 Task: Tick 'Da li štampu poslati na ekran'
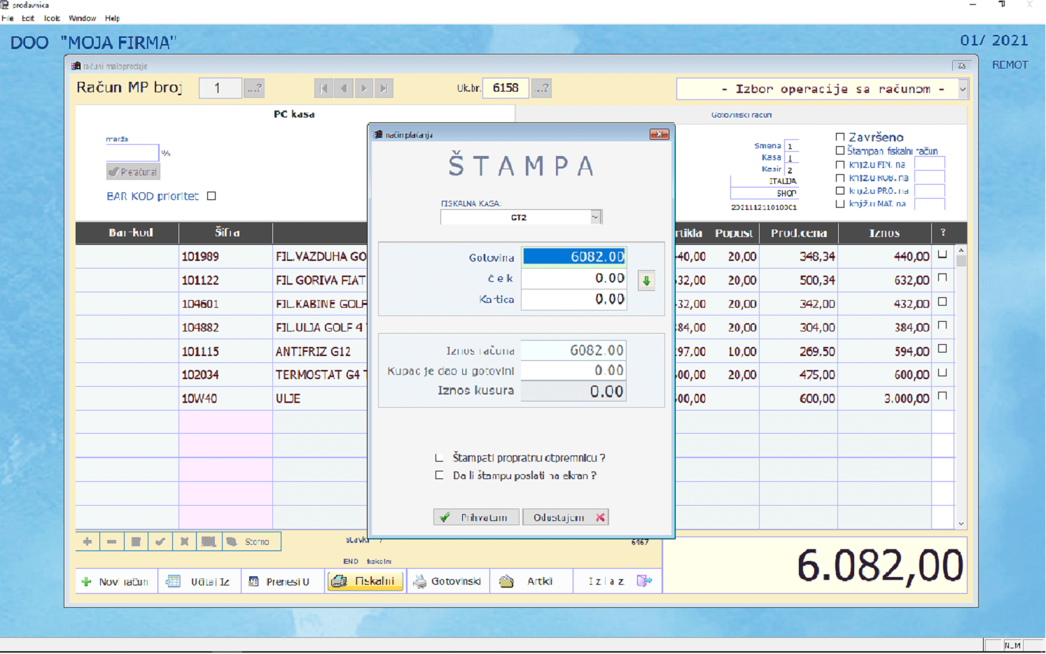coord(439,476)
